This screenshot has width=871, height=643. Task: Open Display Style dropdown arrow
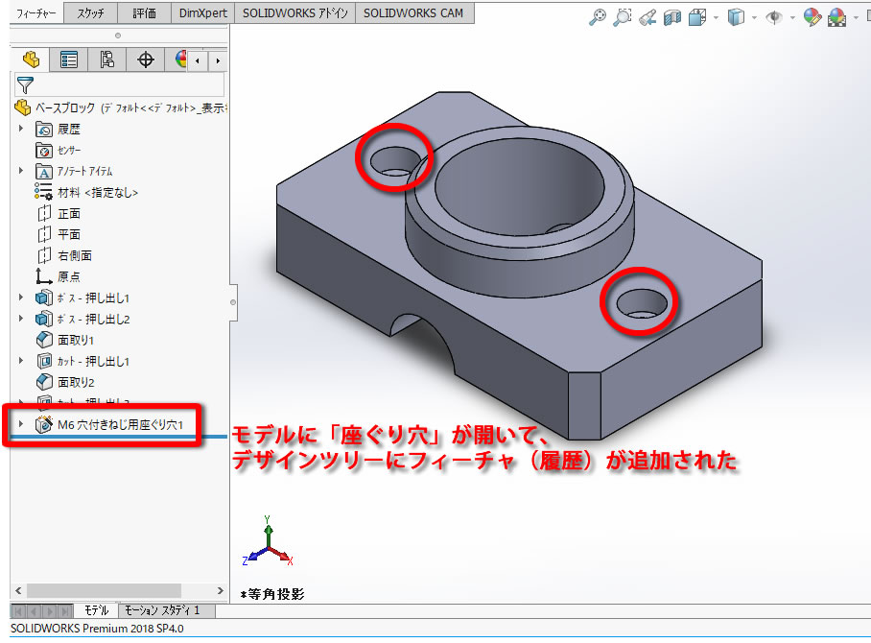tap(754, 18)
